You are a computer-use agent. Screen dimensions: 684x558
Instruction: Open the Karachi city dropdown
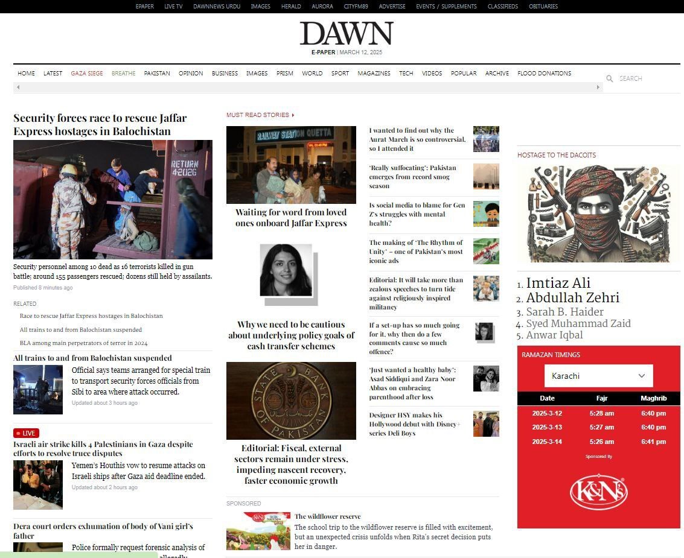pos(598,376)
